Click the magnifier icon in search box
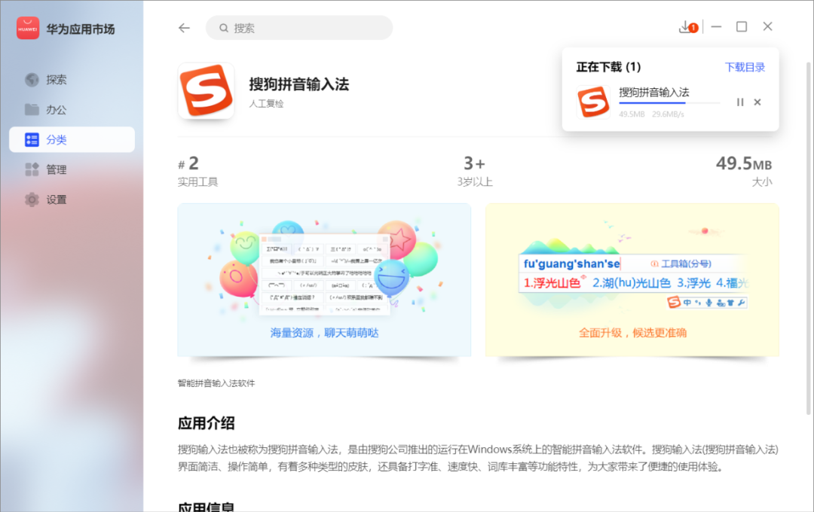814x512 pixels. [x=224, y=28]
